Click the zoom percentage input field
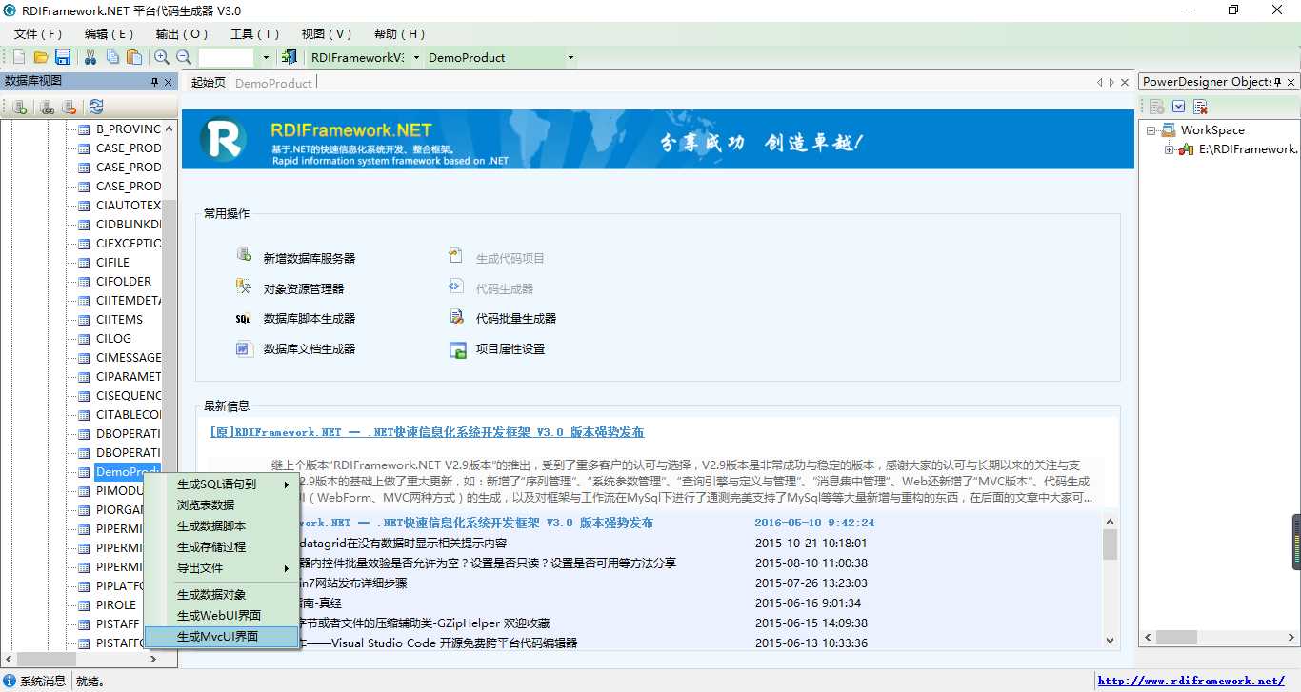1301x692 pixels. click(x=227, y=57)
